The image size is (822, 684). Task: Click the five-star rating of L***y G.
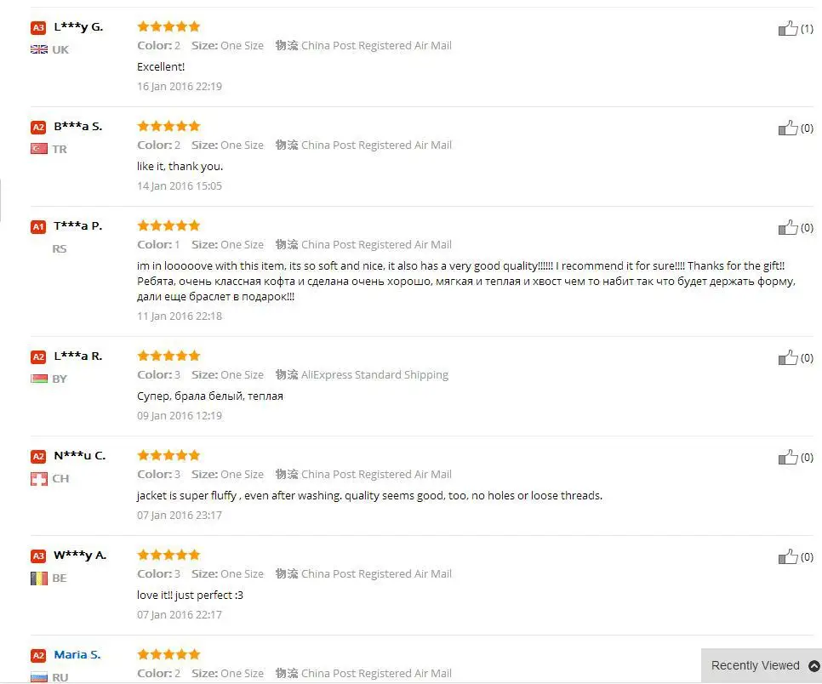(168, 26)
